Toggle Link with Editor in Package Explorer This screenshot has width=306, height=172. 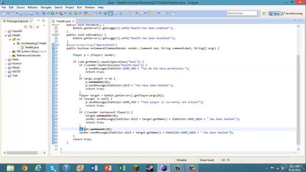coord(31,27)
